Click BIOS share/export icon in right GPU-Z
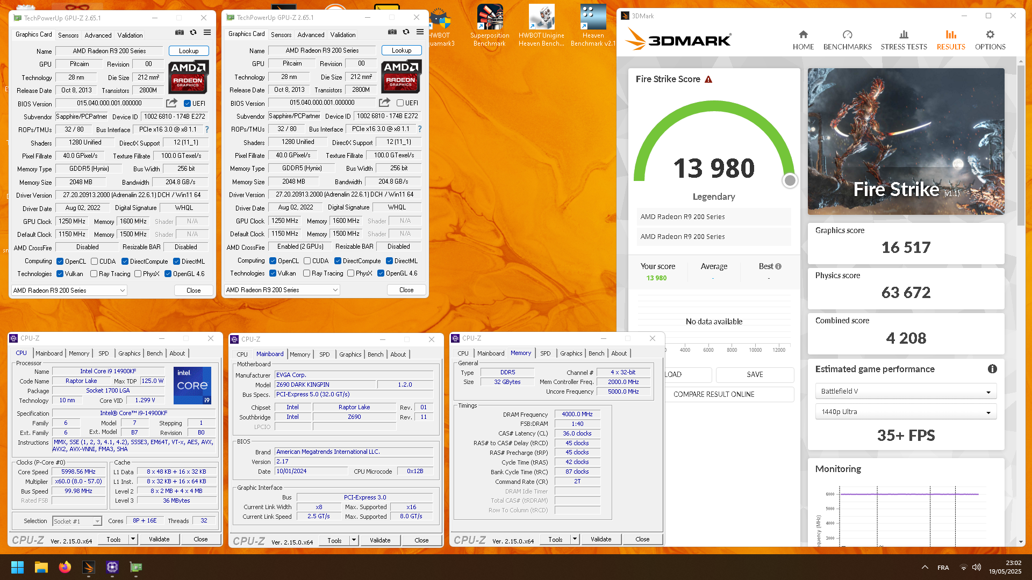 tap(384, 103)
